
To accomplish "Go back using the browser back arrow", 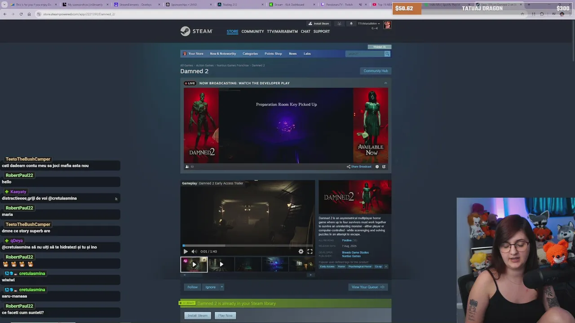I will (5, 14).
